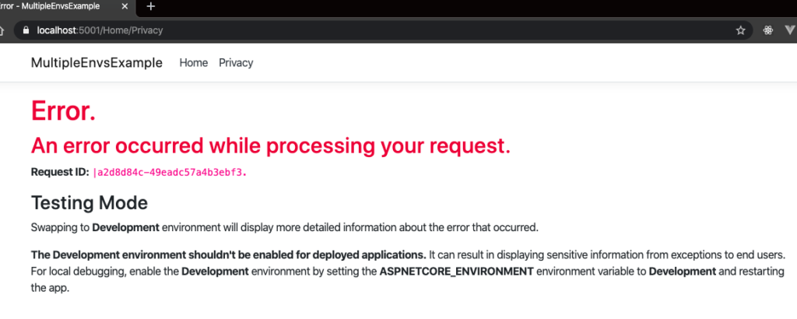Select the Error - MultipleEnvsExample tab
The width and height of the screenshot is (797, 319).
[x=54, y=6]
